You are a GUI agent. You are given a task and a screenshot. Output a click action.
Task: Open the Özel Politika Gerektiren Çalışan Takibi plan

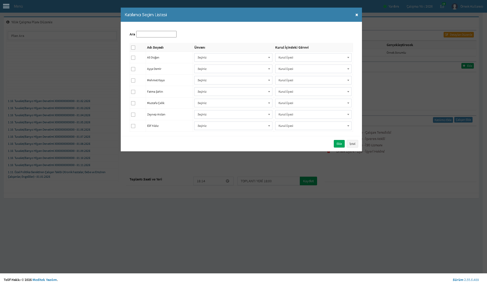[x=57, y=174]
